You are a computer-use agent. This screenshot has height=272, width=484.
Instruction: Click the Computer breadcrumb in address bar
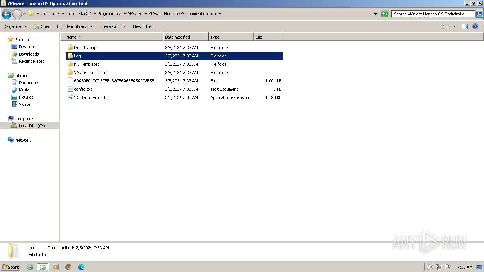(50, 14)
